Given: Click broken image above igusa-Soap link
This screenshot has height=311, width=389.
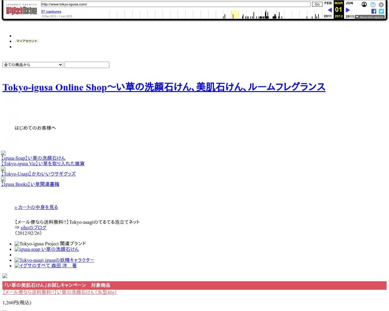Looking at the screenshot, I should coord(3,153).
